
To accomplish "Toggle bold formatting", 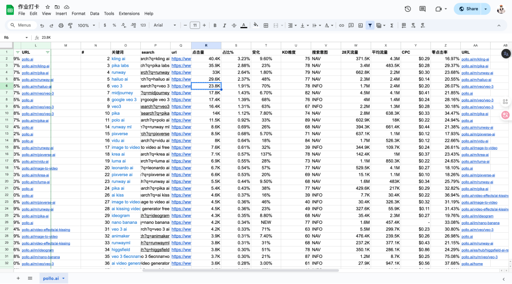I will click(x=215, y=26).
